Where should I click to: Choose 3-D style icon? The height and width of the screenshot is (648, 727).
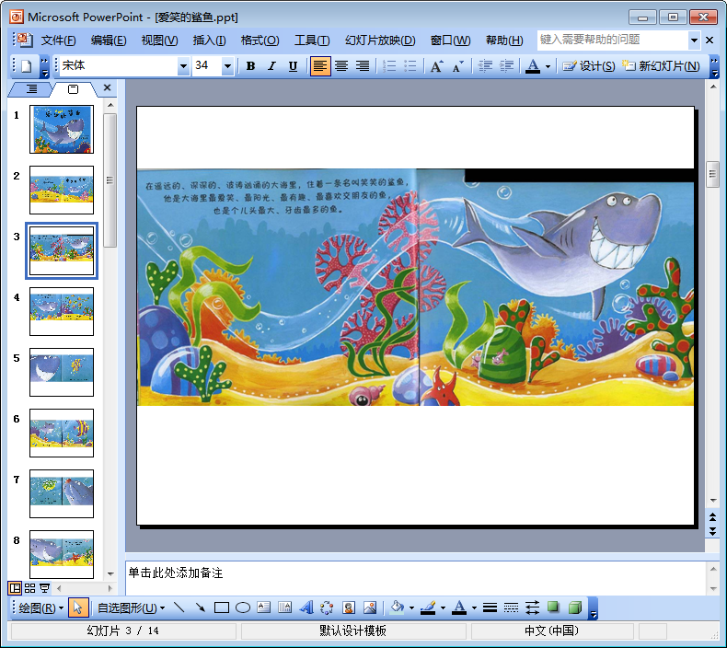point(575,607)
